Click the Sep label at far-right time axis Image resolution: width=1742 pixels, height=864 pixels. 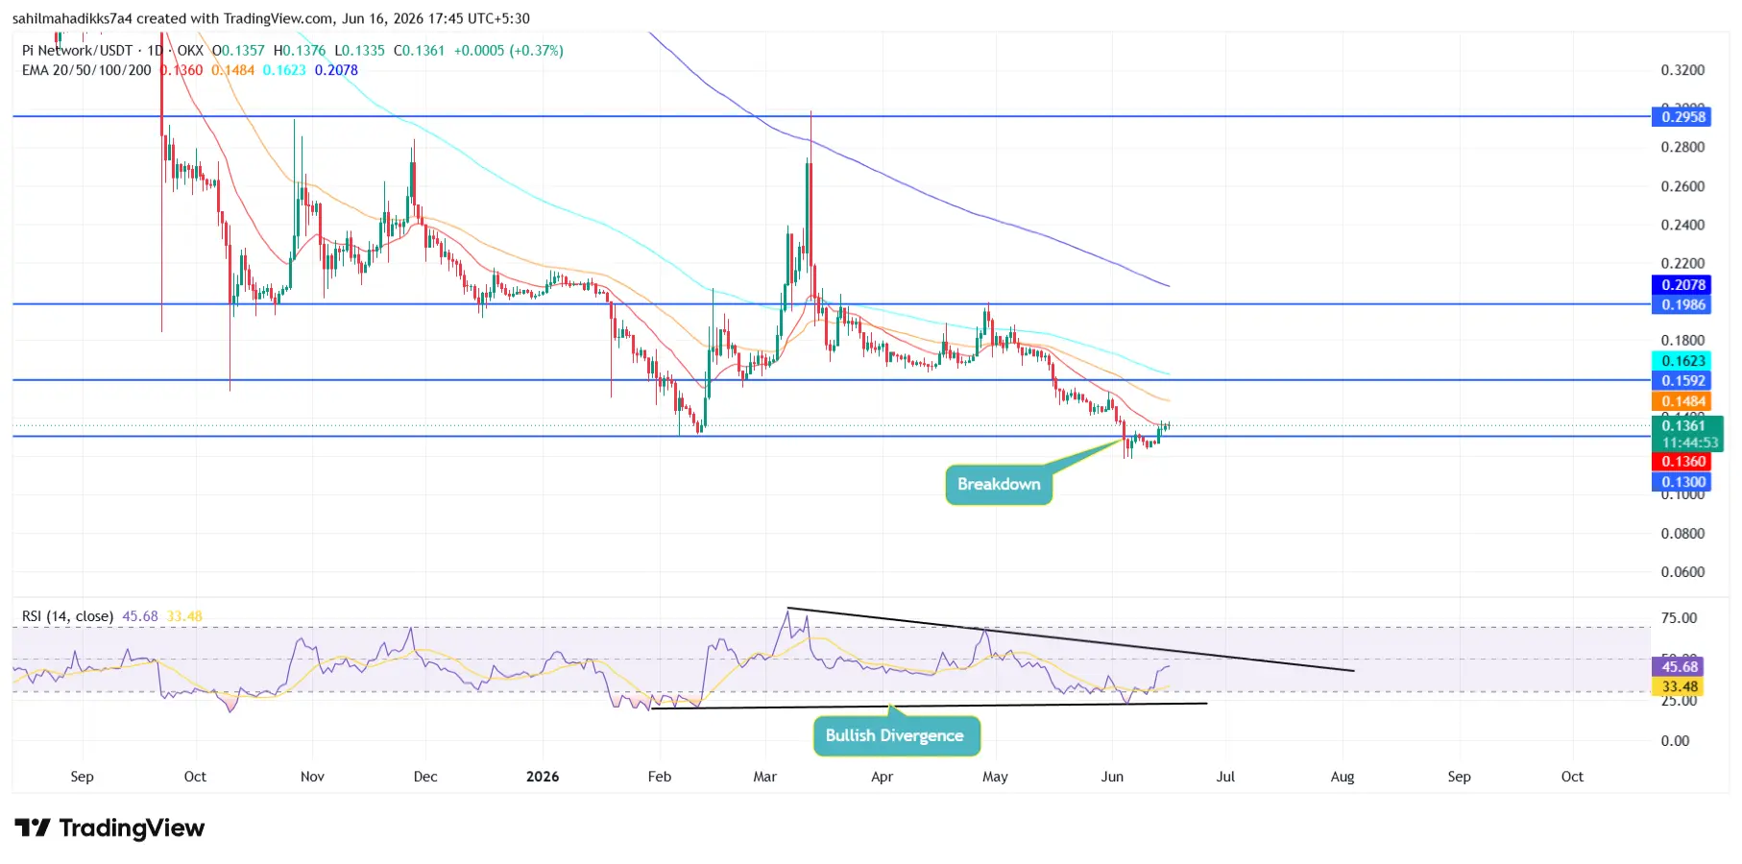pyautogui.click(x=1459, y=777)
